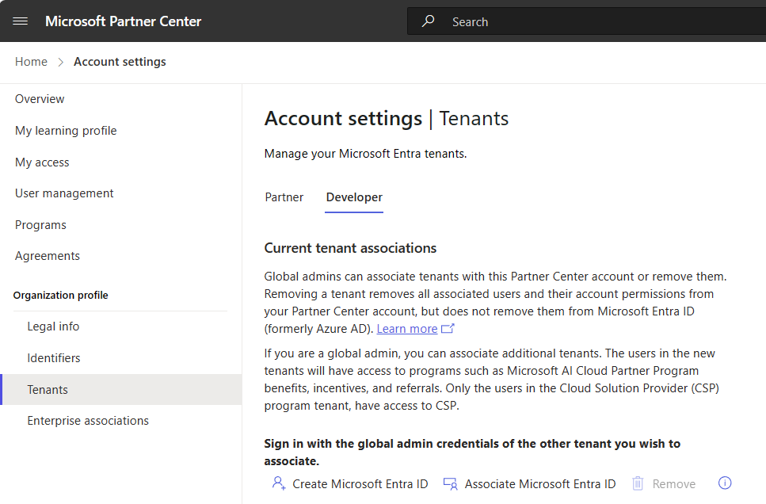Switch to the Developer tab

click(x=353, y=197)
